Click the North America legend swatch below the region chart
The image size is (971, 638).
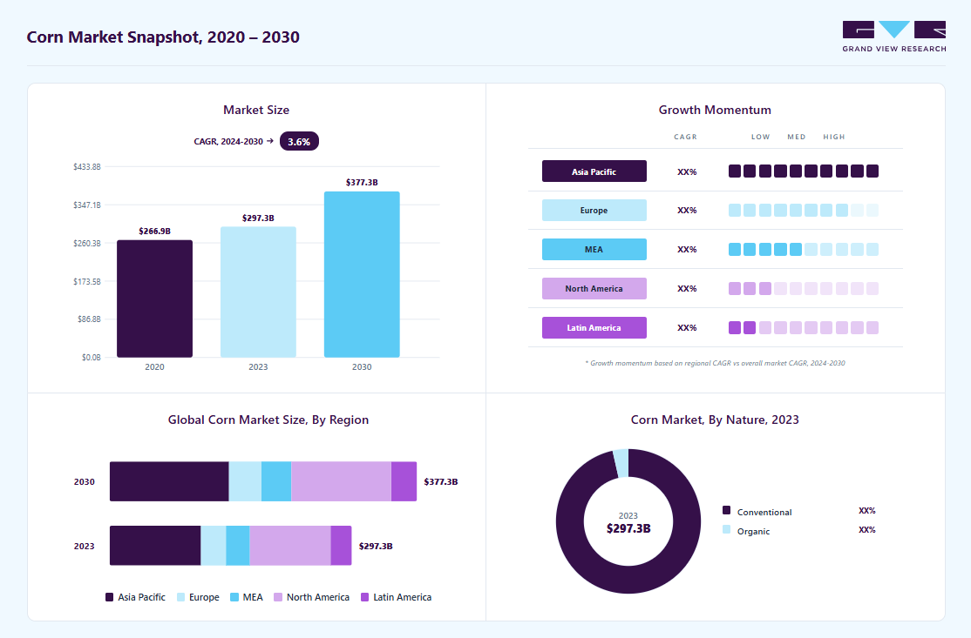(278, 597)
